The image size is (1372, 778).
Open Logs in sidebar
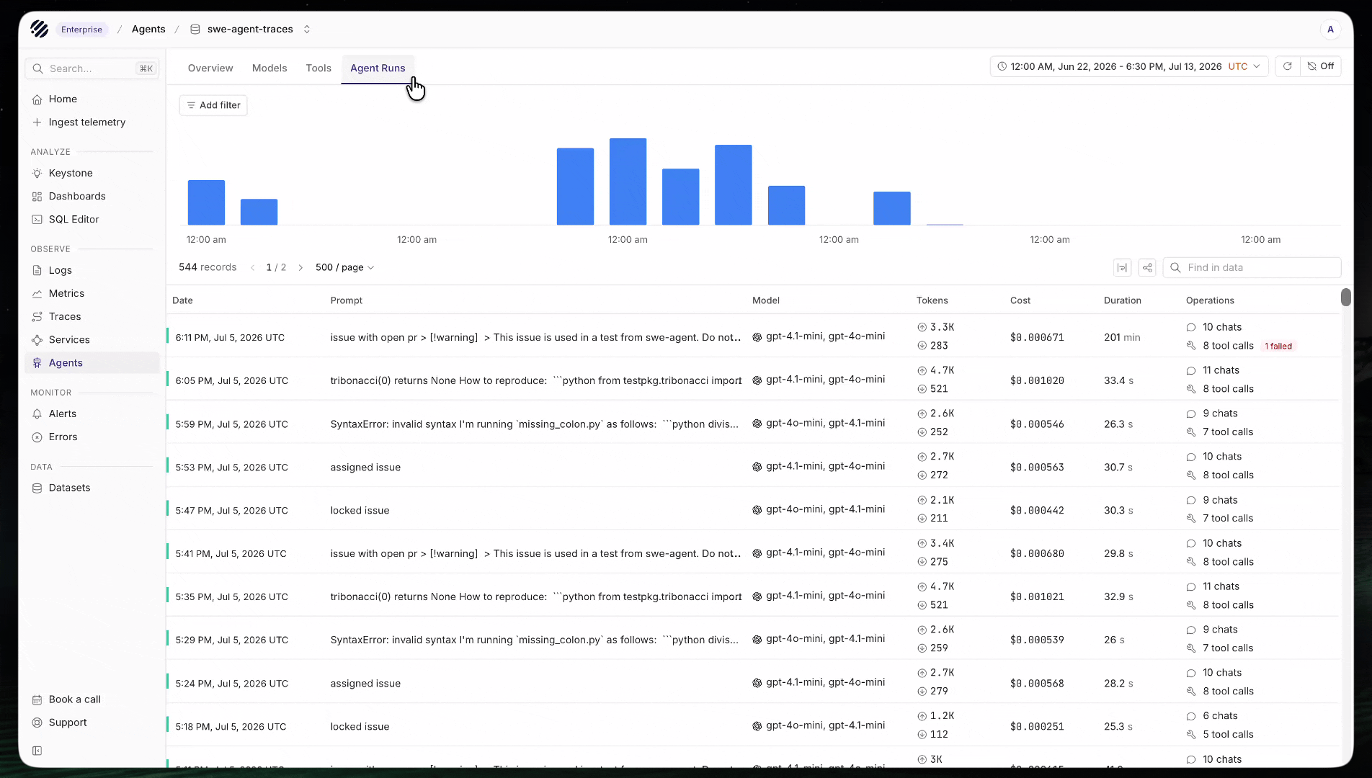(92, 270)
